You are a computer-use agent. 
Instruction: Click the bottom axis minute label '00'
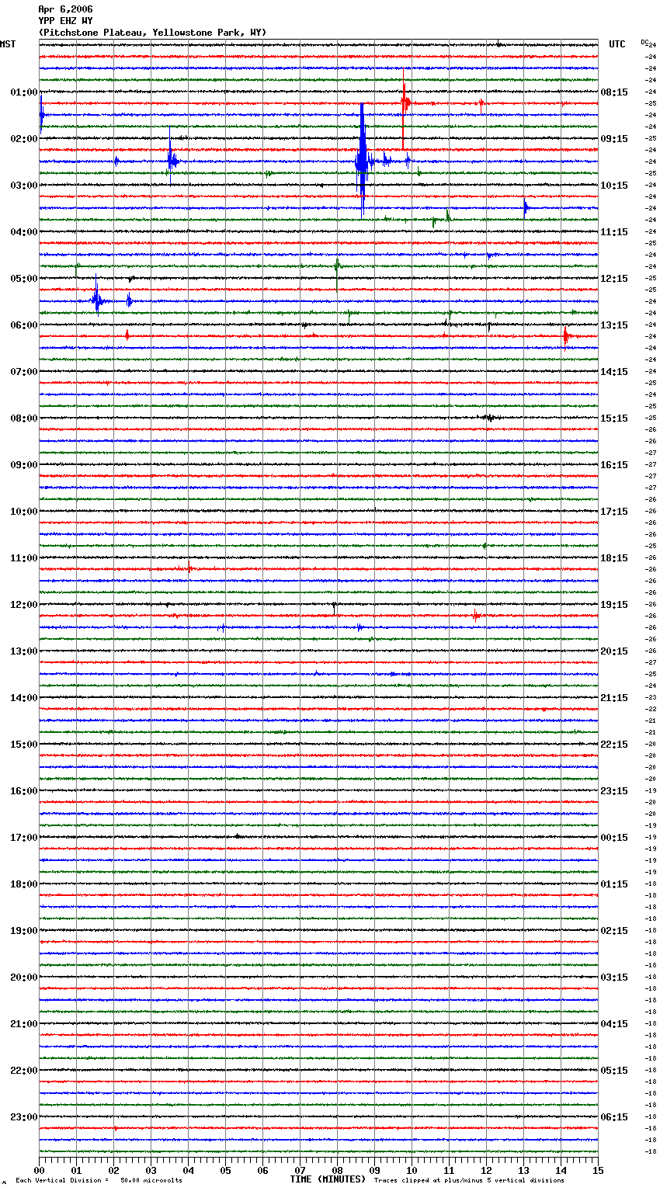click(39, 1170)
